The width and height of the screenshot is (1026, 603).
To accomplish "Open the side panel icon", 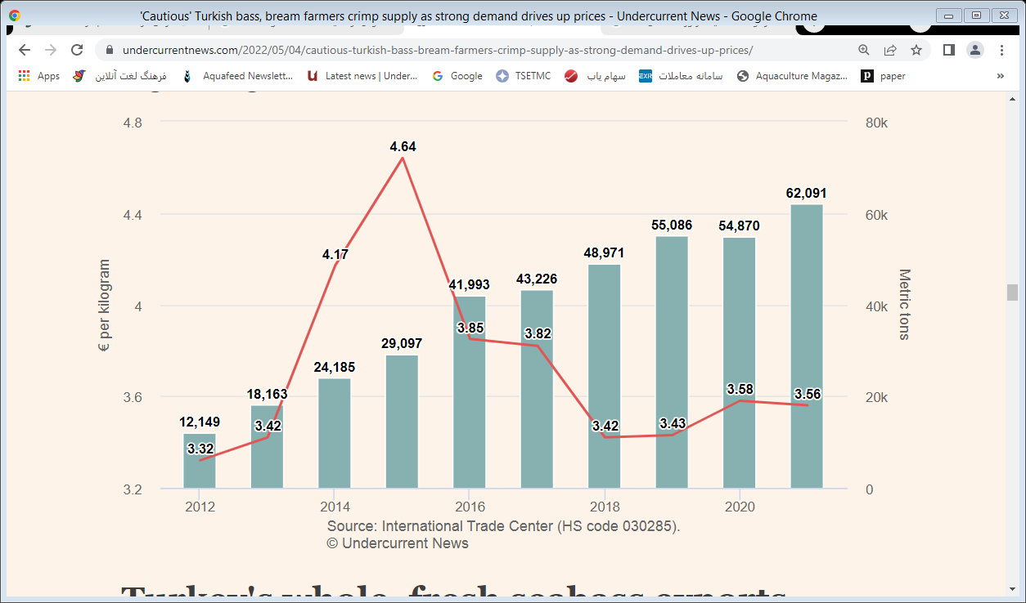I will (x=949, y=50).
